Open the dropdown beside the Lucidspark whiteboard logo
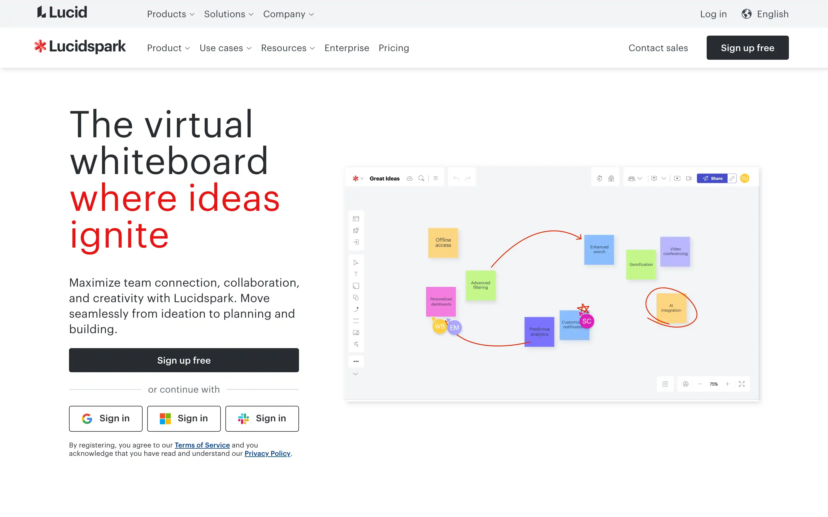 (362, 178)
